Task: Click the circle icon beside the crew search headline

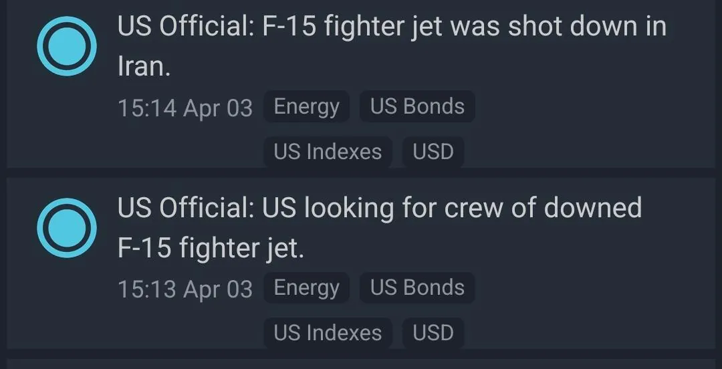Action: 67,228
